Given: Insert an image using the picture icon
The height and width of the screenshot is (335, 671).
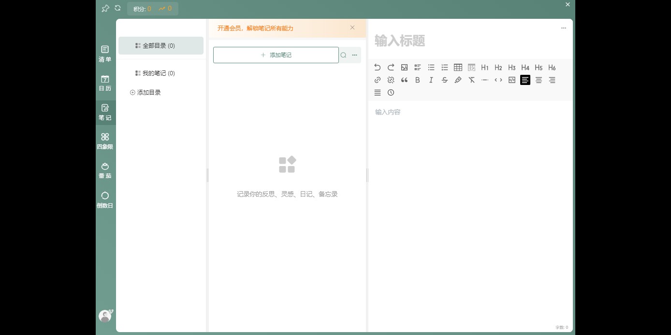Looking at the screenshot, I should click(404, 68).
